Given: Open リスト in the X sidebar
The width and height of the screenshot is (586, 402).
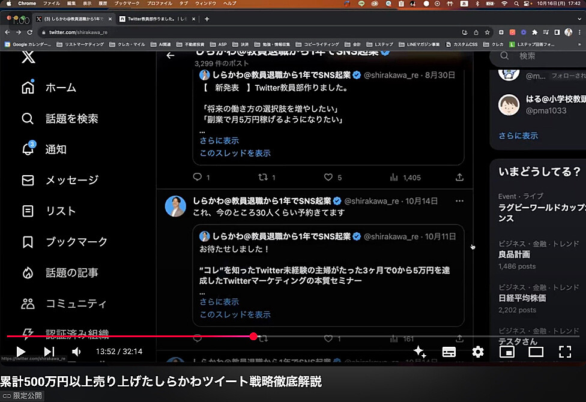Looking at the screenshot, I should [x=49, y=211].
